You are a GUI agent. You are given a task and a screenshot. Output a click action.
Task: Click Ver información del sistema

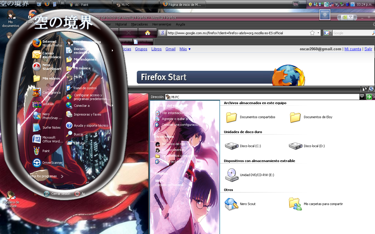pyautogui.click(x=178, y=113)
